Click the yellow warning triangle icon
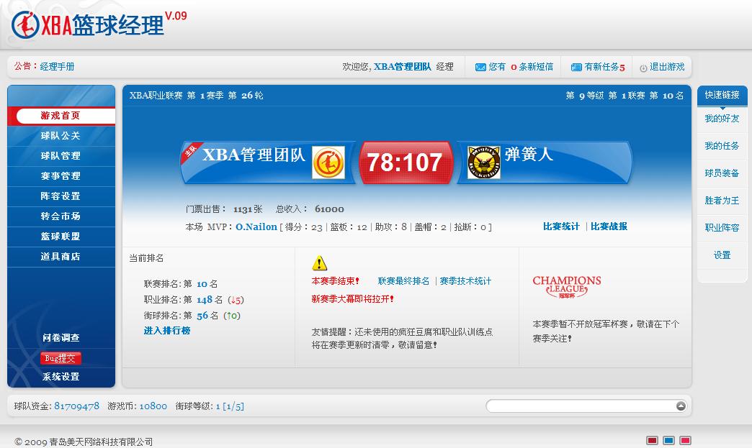Viewport: 752px width, 448px height. [x=320, y=263]
